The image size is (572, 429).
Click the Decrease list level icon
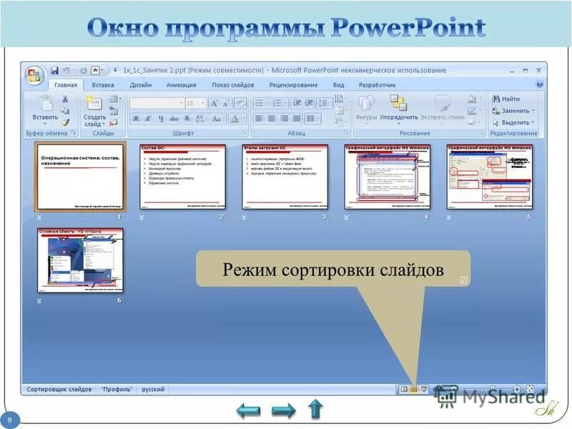(x=297, y=103)
